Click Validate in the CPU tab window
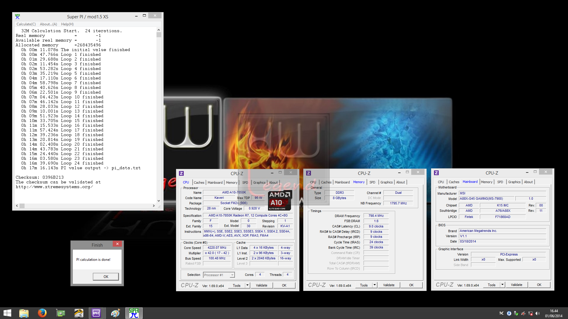The height and width of the screenshot is (319, 568). pyautogui.click(x=262, y=285)
